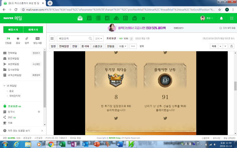
Task: Click the 전달 forward button
Action: (x=75, y=46)
